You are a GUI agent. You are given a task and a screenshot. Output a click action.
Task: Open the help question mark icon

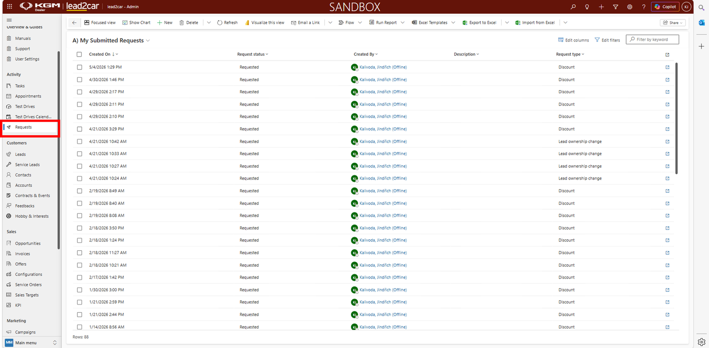click(644, 7)
